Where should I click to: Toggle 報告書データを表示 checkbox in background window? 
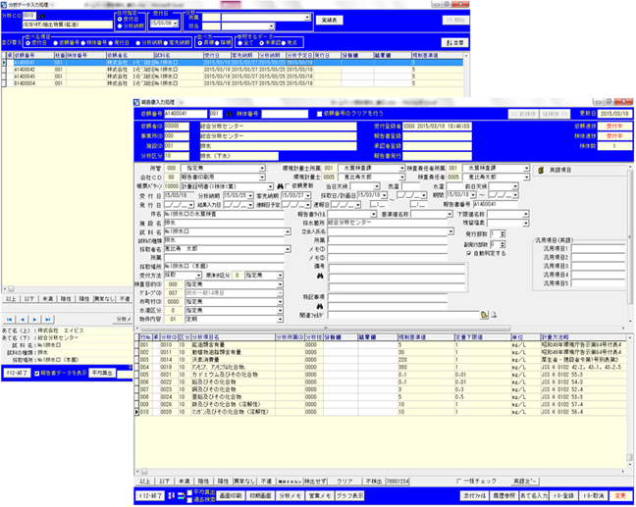click(x=37, y=374)
